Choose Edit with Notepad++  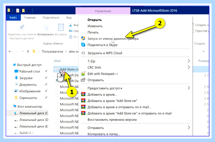(103, 74)
